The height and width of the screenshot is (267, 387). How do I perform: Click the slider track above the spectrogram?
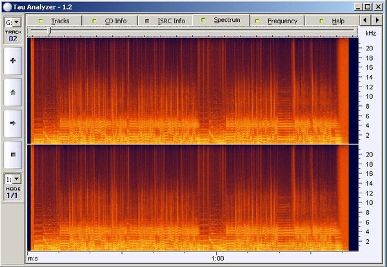(x=192, y=30)
